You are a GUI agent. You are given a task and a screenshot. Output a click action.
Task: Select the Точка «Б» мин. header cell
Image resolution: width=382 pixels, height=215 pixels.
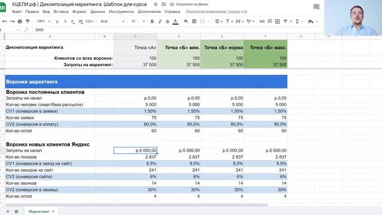click(x=179, y=48)
